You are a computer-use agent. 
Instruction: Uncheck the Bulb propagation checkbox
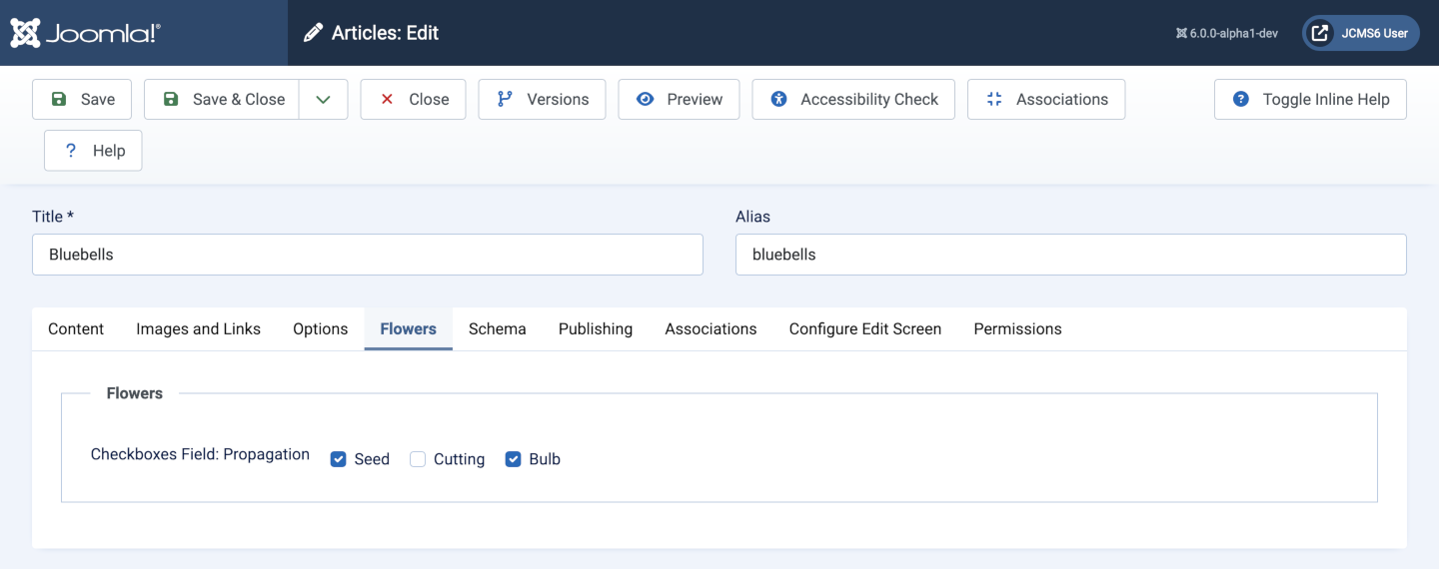(x=513, y=459)
